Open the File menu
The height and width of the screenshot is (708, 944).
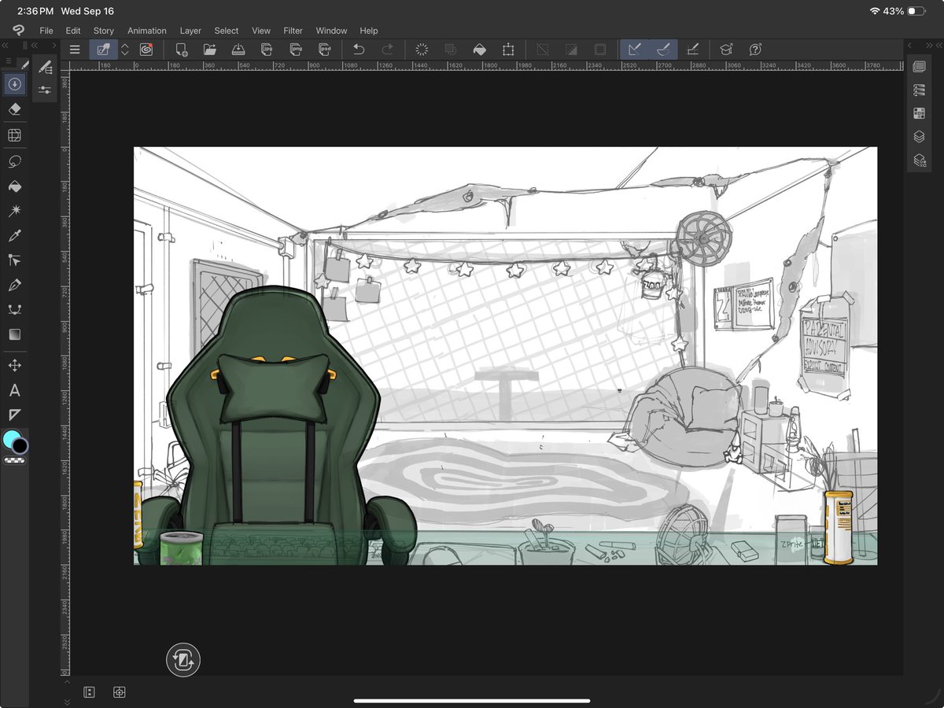46,31
